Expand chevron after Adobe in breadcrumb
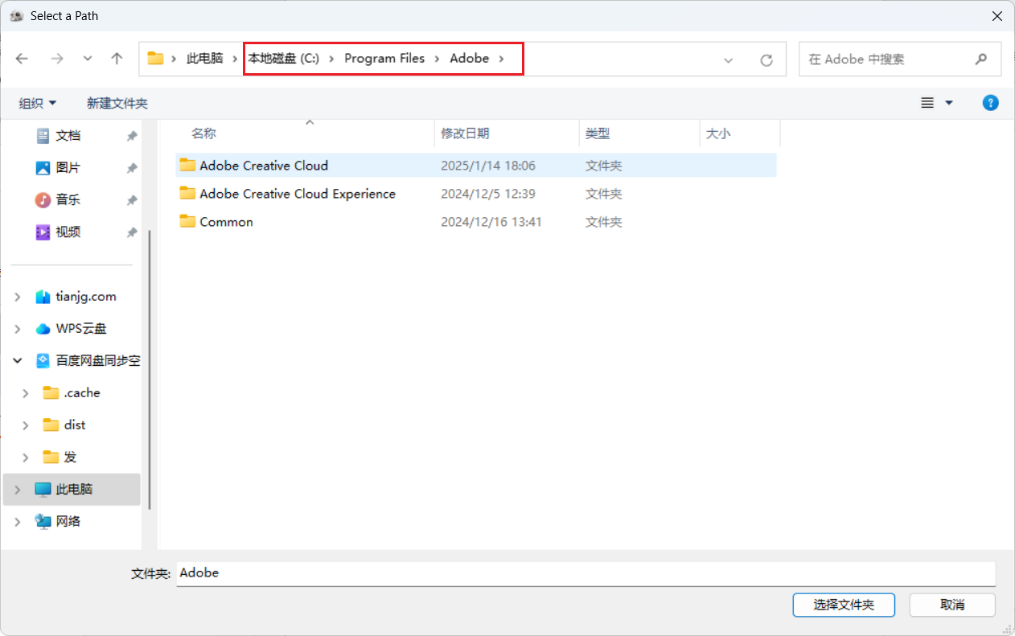This screenshot has height=636, width=1015. click(502, 59)
